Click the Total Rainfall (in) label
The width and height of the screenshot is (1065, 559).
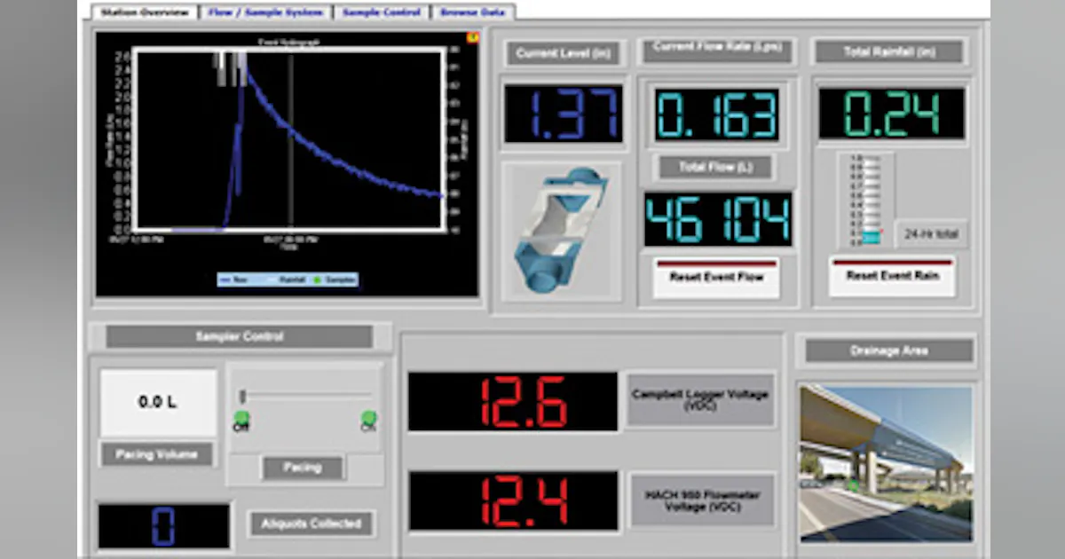coord(888,52)
